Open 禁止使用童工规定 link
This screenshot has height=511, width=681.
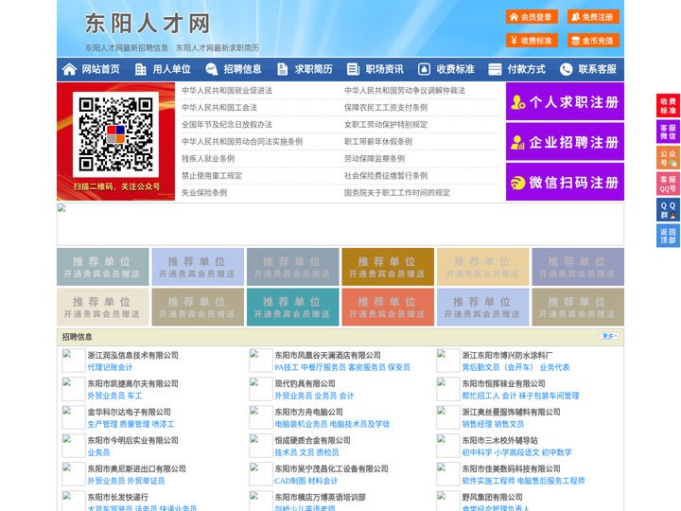click(212, 176)
